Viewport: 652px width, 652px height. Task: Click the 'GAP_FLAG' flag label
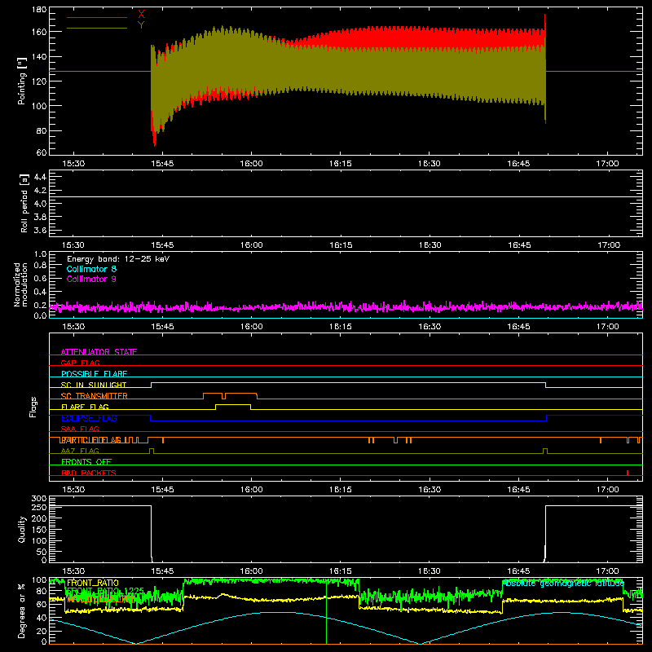pyautogui.click(x=80, y=363)
